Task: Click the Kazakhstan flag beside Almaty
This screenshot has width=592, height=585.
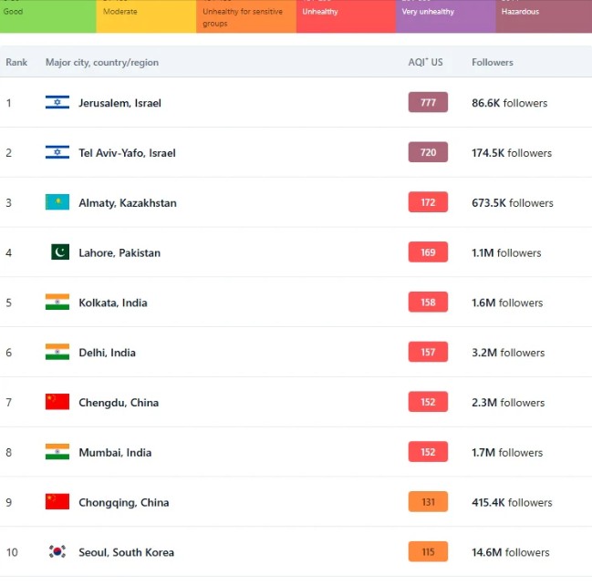Action: (x=57, y=202)
